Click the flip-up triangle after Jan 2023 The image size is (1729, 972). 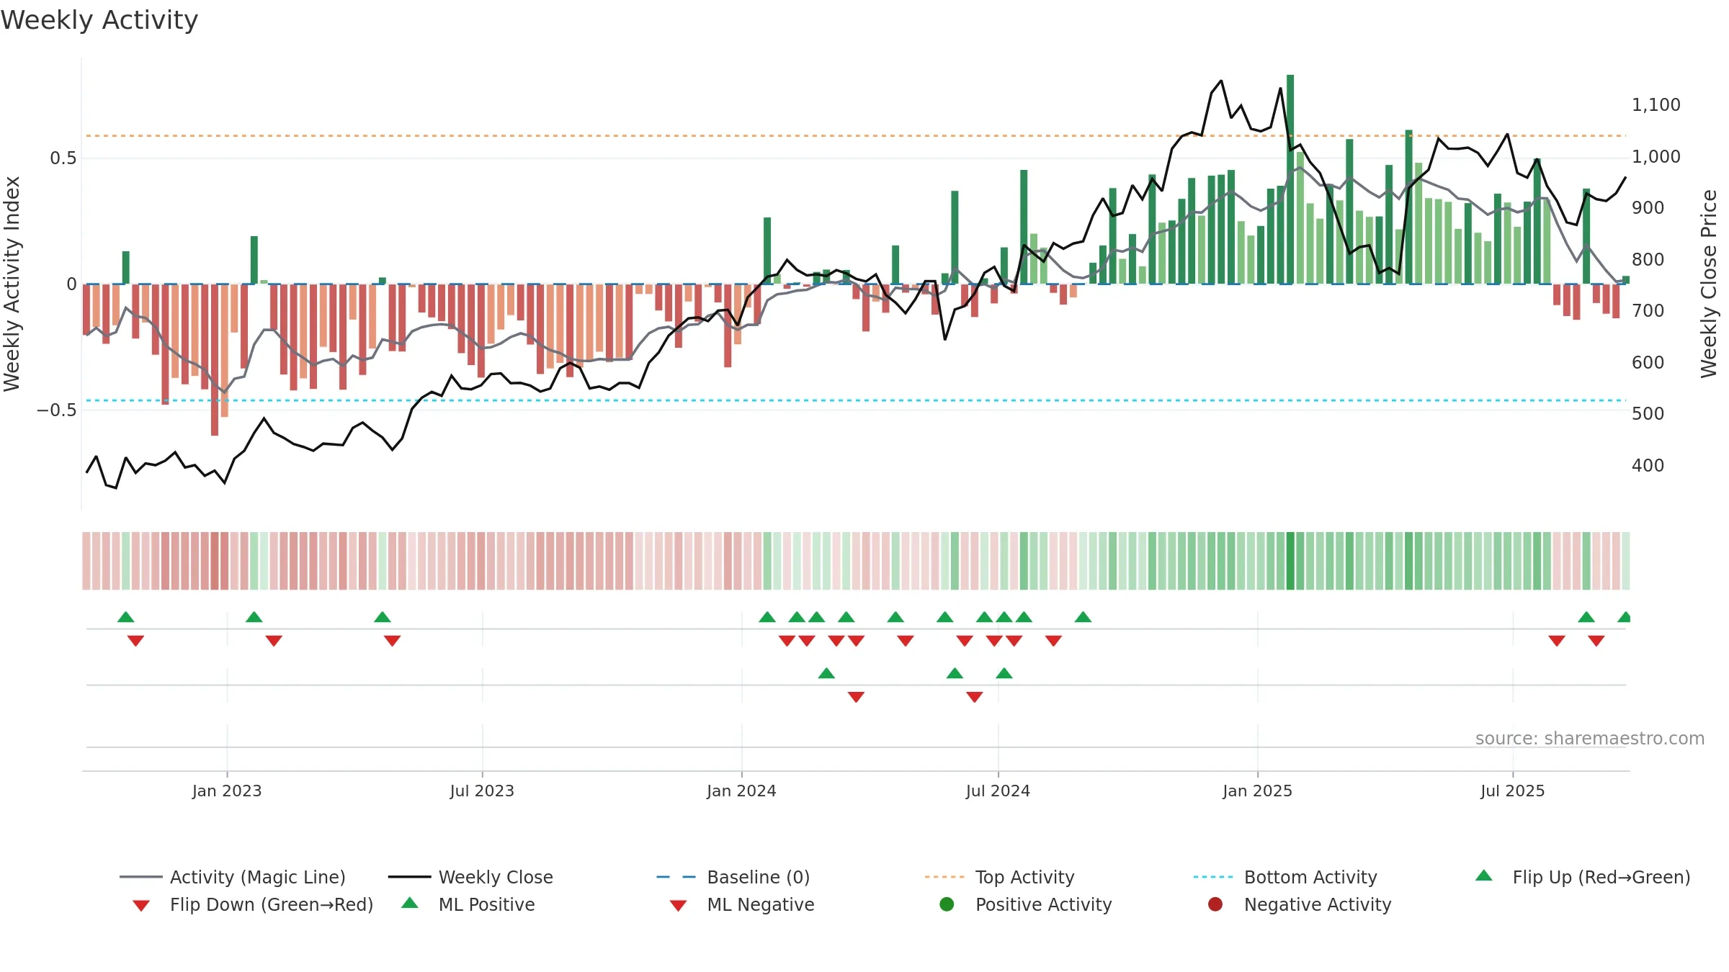tap(254, 617)
